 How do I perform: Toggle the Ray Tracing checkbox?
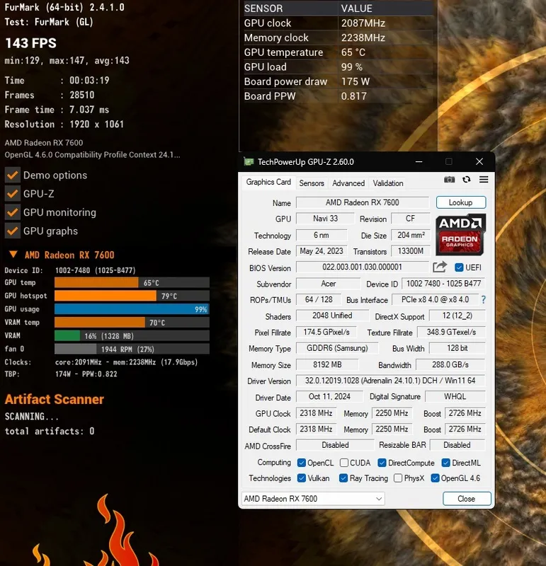coord(343,478)
